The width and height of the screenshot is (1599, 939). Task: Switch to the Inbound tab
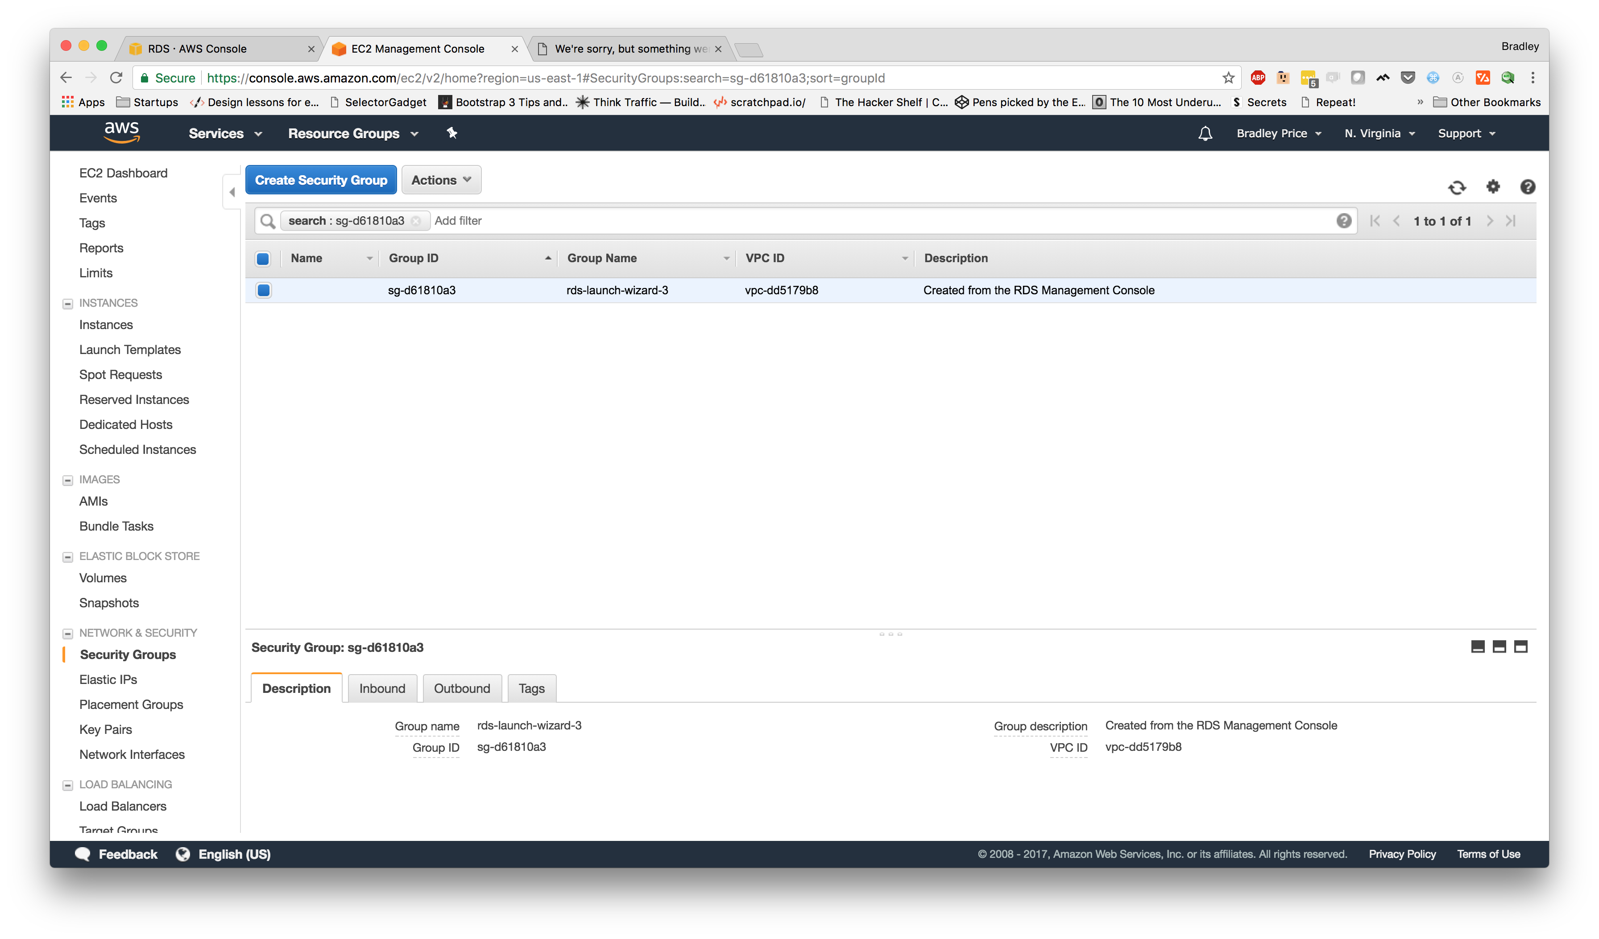pos(382,688)
